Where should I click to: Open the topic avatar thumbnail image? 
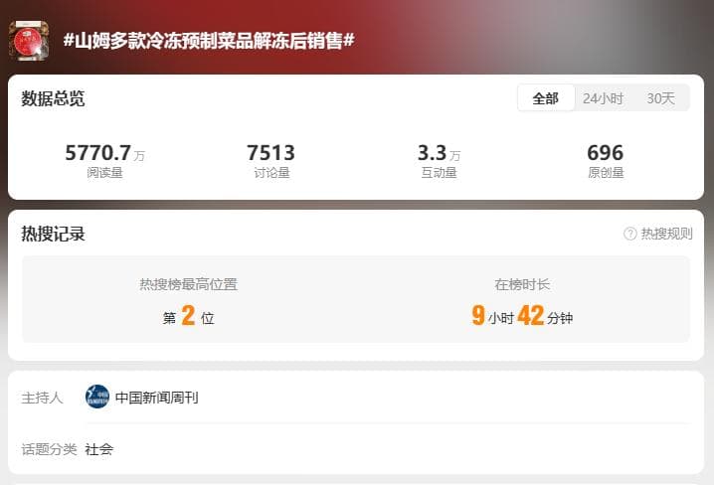(29, 41)
